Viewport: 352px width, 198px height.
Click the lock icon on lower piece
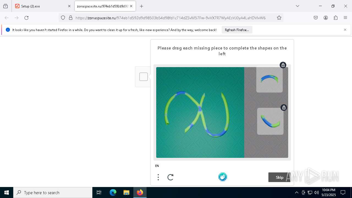[x=284, y=108]
